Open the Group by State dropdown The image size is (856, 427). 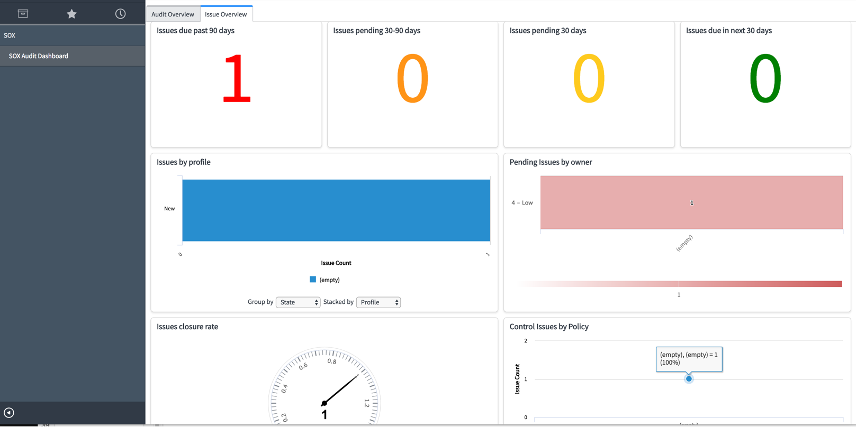[x=298, y=302]
